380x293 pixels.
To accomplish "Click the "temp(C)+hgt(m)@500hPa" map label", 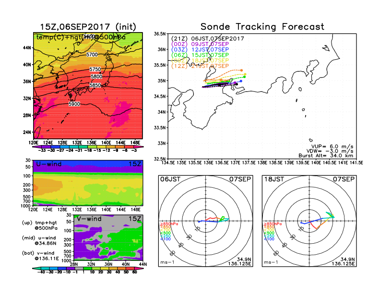I will pyautogui.click(x=81, y=37).
